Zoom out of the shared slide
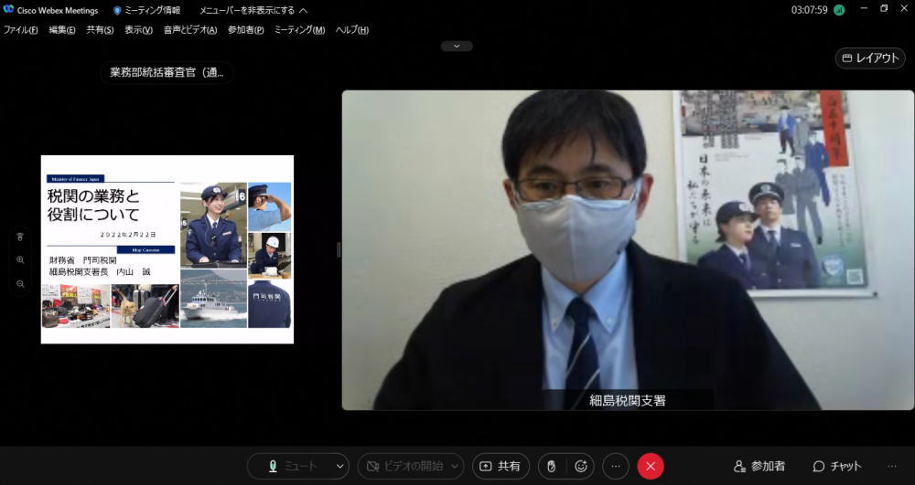This screenshot has height=485, width=915. (x=20, y=284)
